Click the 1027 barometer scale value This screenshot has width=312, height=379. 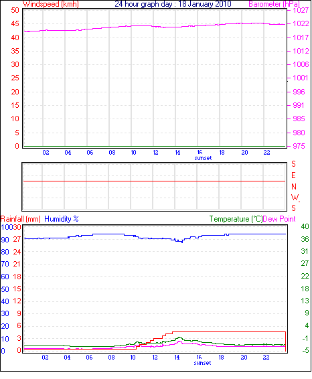[x=301, y=10]
